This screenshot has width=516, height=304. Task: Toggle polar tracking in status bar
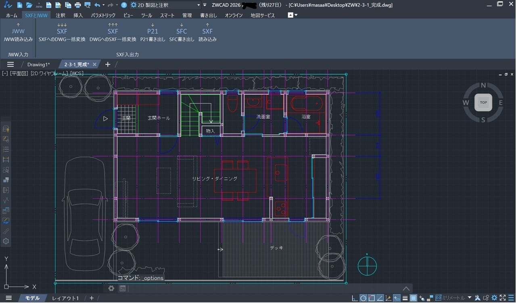(x=363, y=298)
